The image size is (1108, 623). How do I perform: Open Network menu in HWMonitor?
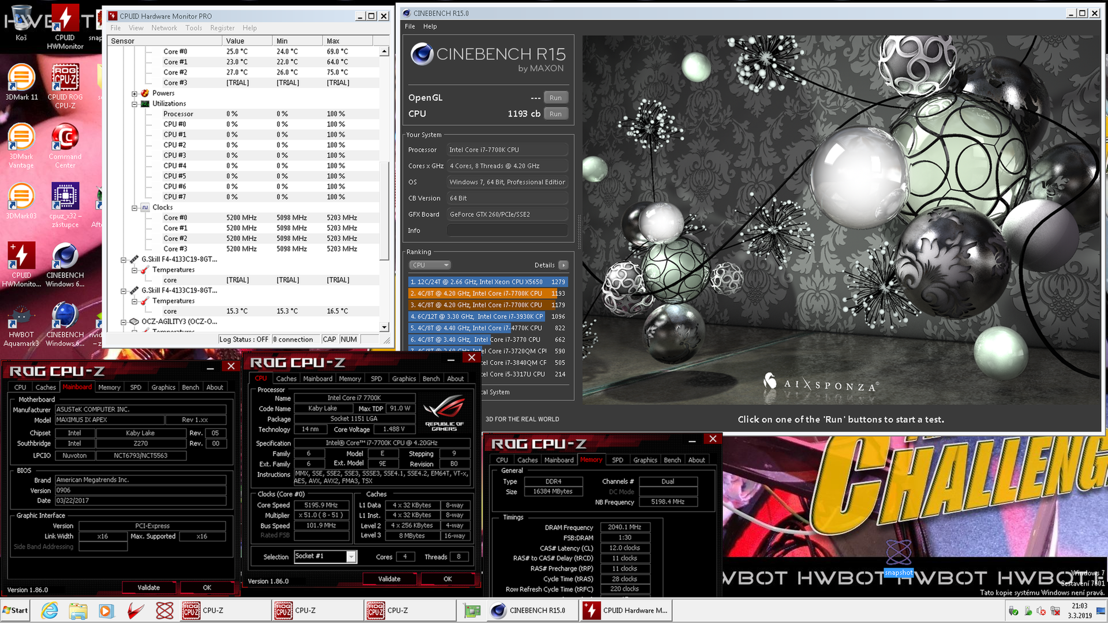click(x=164, y=28)
